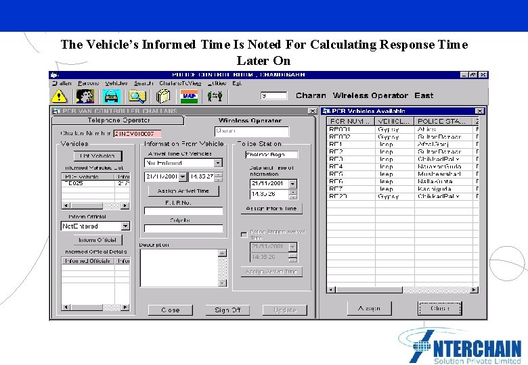Viewport: 528px width, 365px height.
Task: Click Informed Vehicles List scrollbar right arrow
Action: [x=125, y=205]
